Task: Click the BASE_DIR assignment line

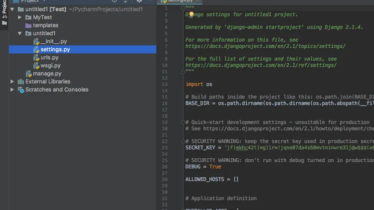Action: (280, 104)
